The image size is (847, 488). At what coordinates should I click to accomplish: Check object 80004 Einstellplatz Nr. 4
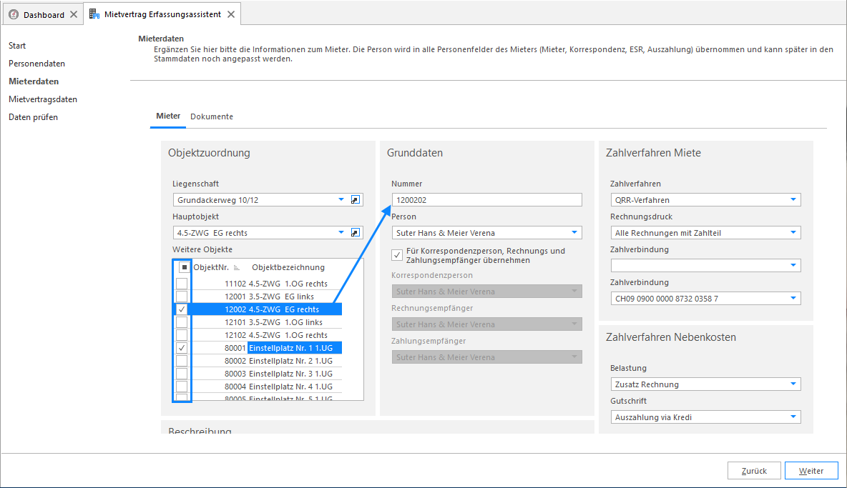pos(182,387)
